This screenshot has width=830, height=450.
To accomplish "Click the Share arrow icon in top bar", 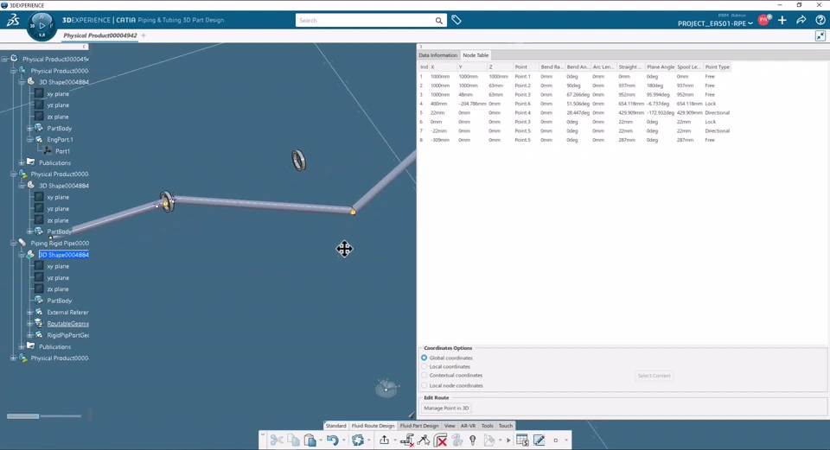I will (801, 20).
